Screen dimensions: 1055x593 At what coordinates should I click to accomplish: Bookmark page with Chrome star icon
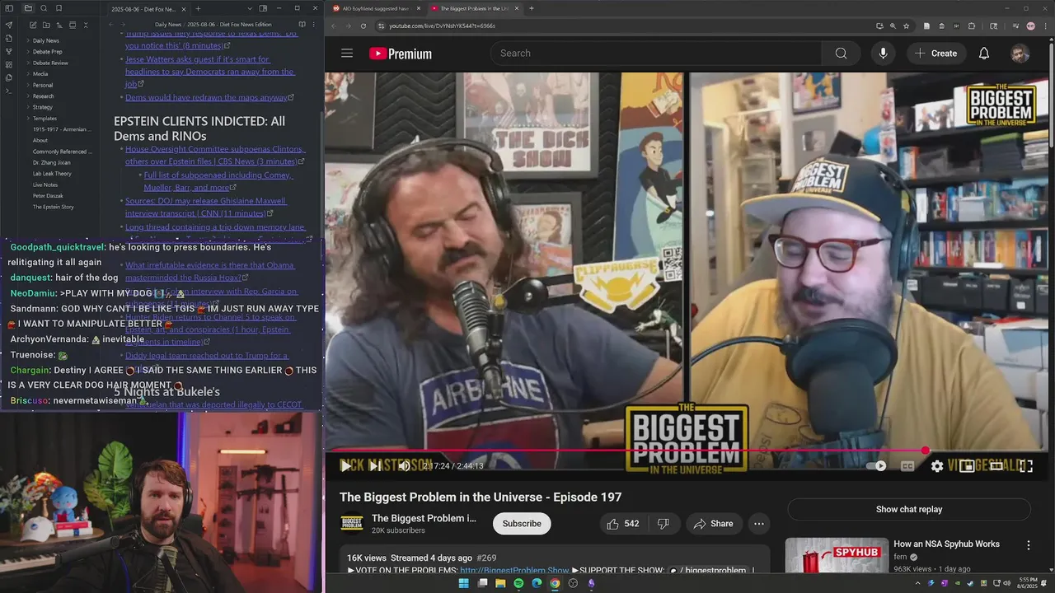coord(906,26)
